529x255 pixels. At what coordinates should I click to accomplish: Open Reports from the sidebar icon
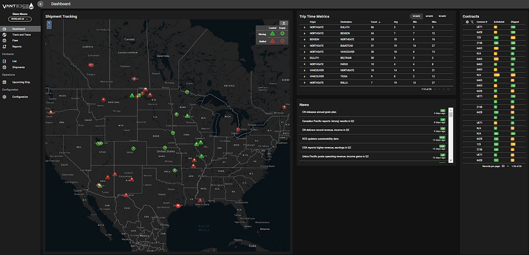point(4,47)
